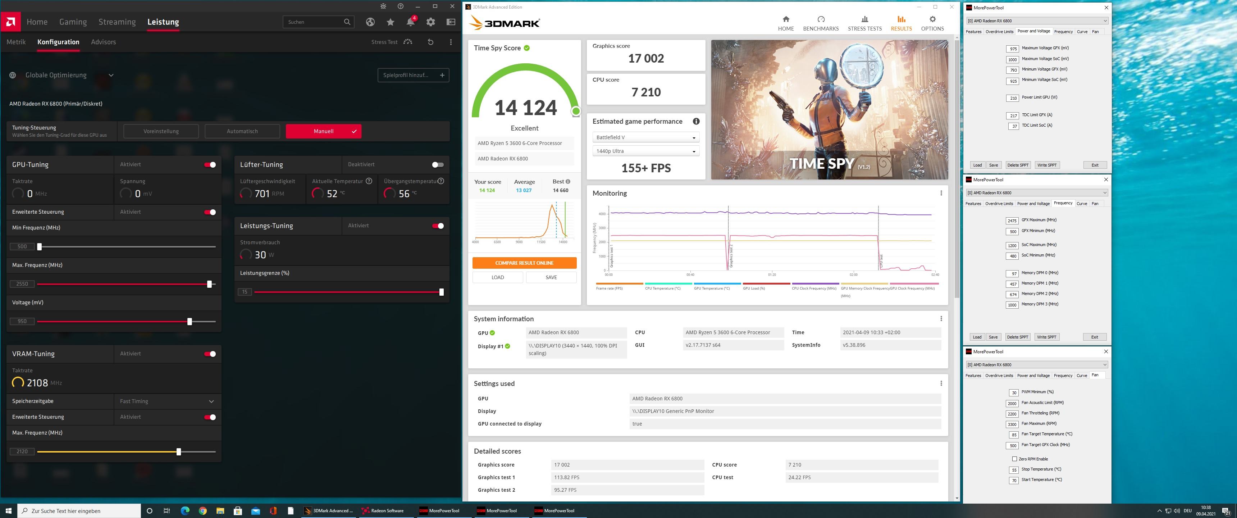Screen dimensions: 1237x518
Task: Click the AMD logo in Radeon Software
Action: coord(10,22)
